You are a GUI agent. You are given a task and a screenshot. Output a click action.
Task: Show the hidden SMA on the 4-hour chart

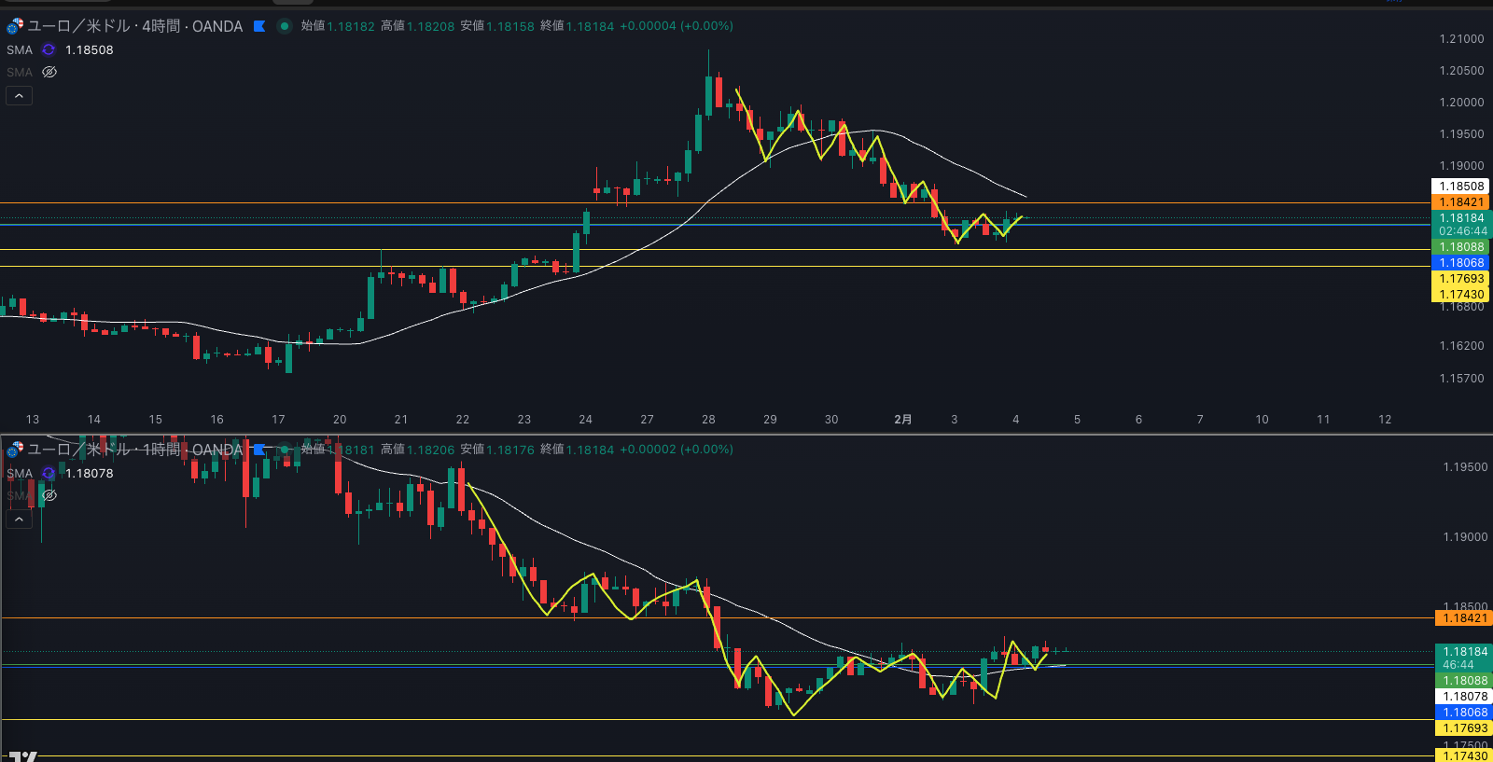coord(49,72)
